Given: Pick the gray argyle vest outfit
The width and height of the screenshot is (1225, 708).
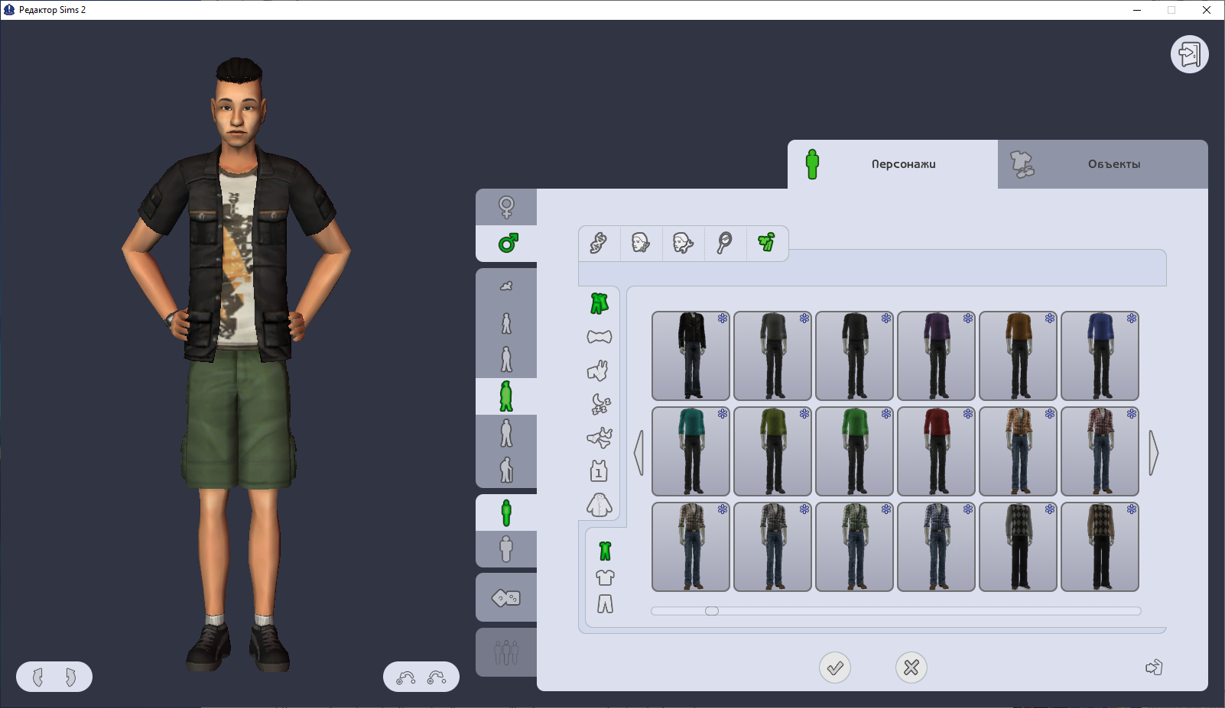Looking at the screenshot, I should click(1018, 547).
